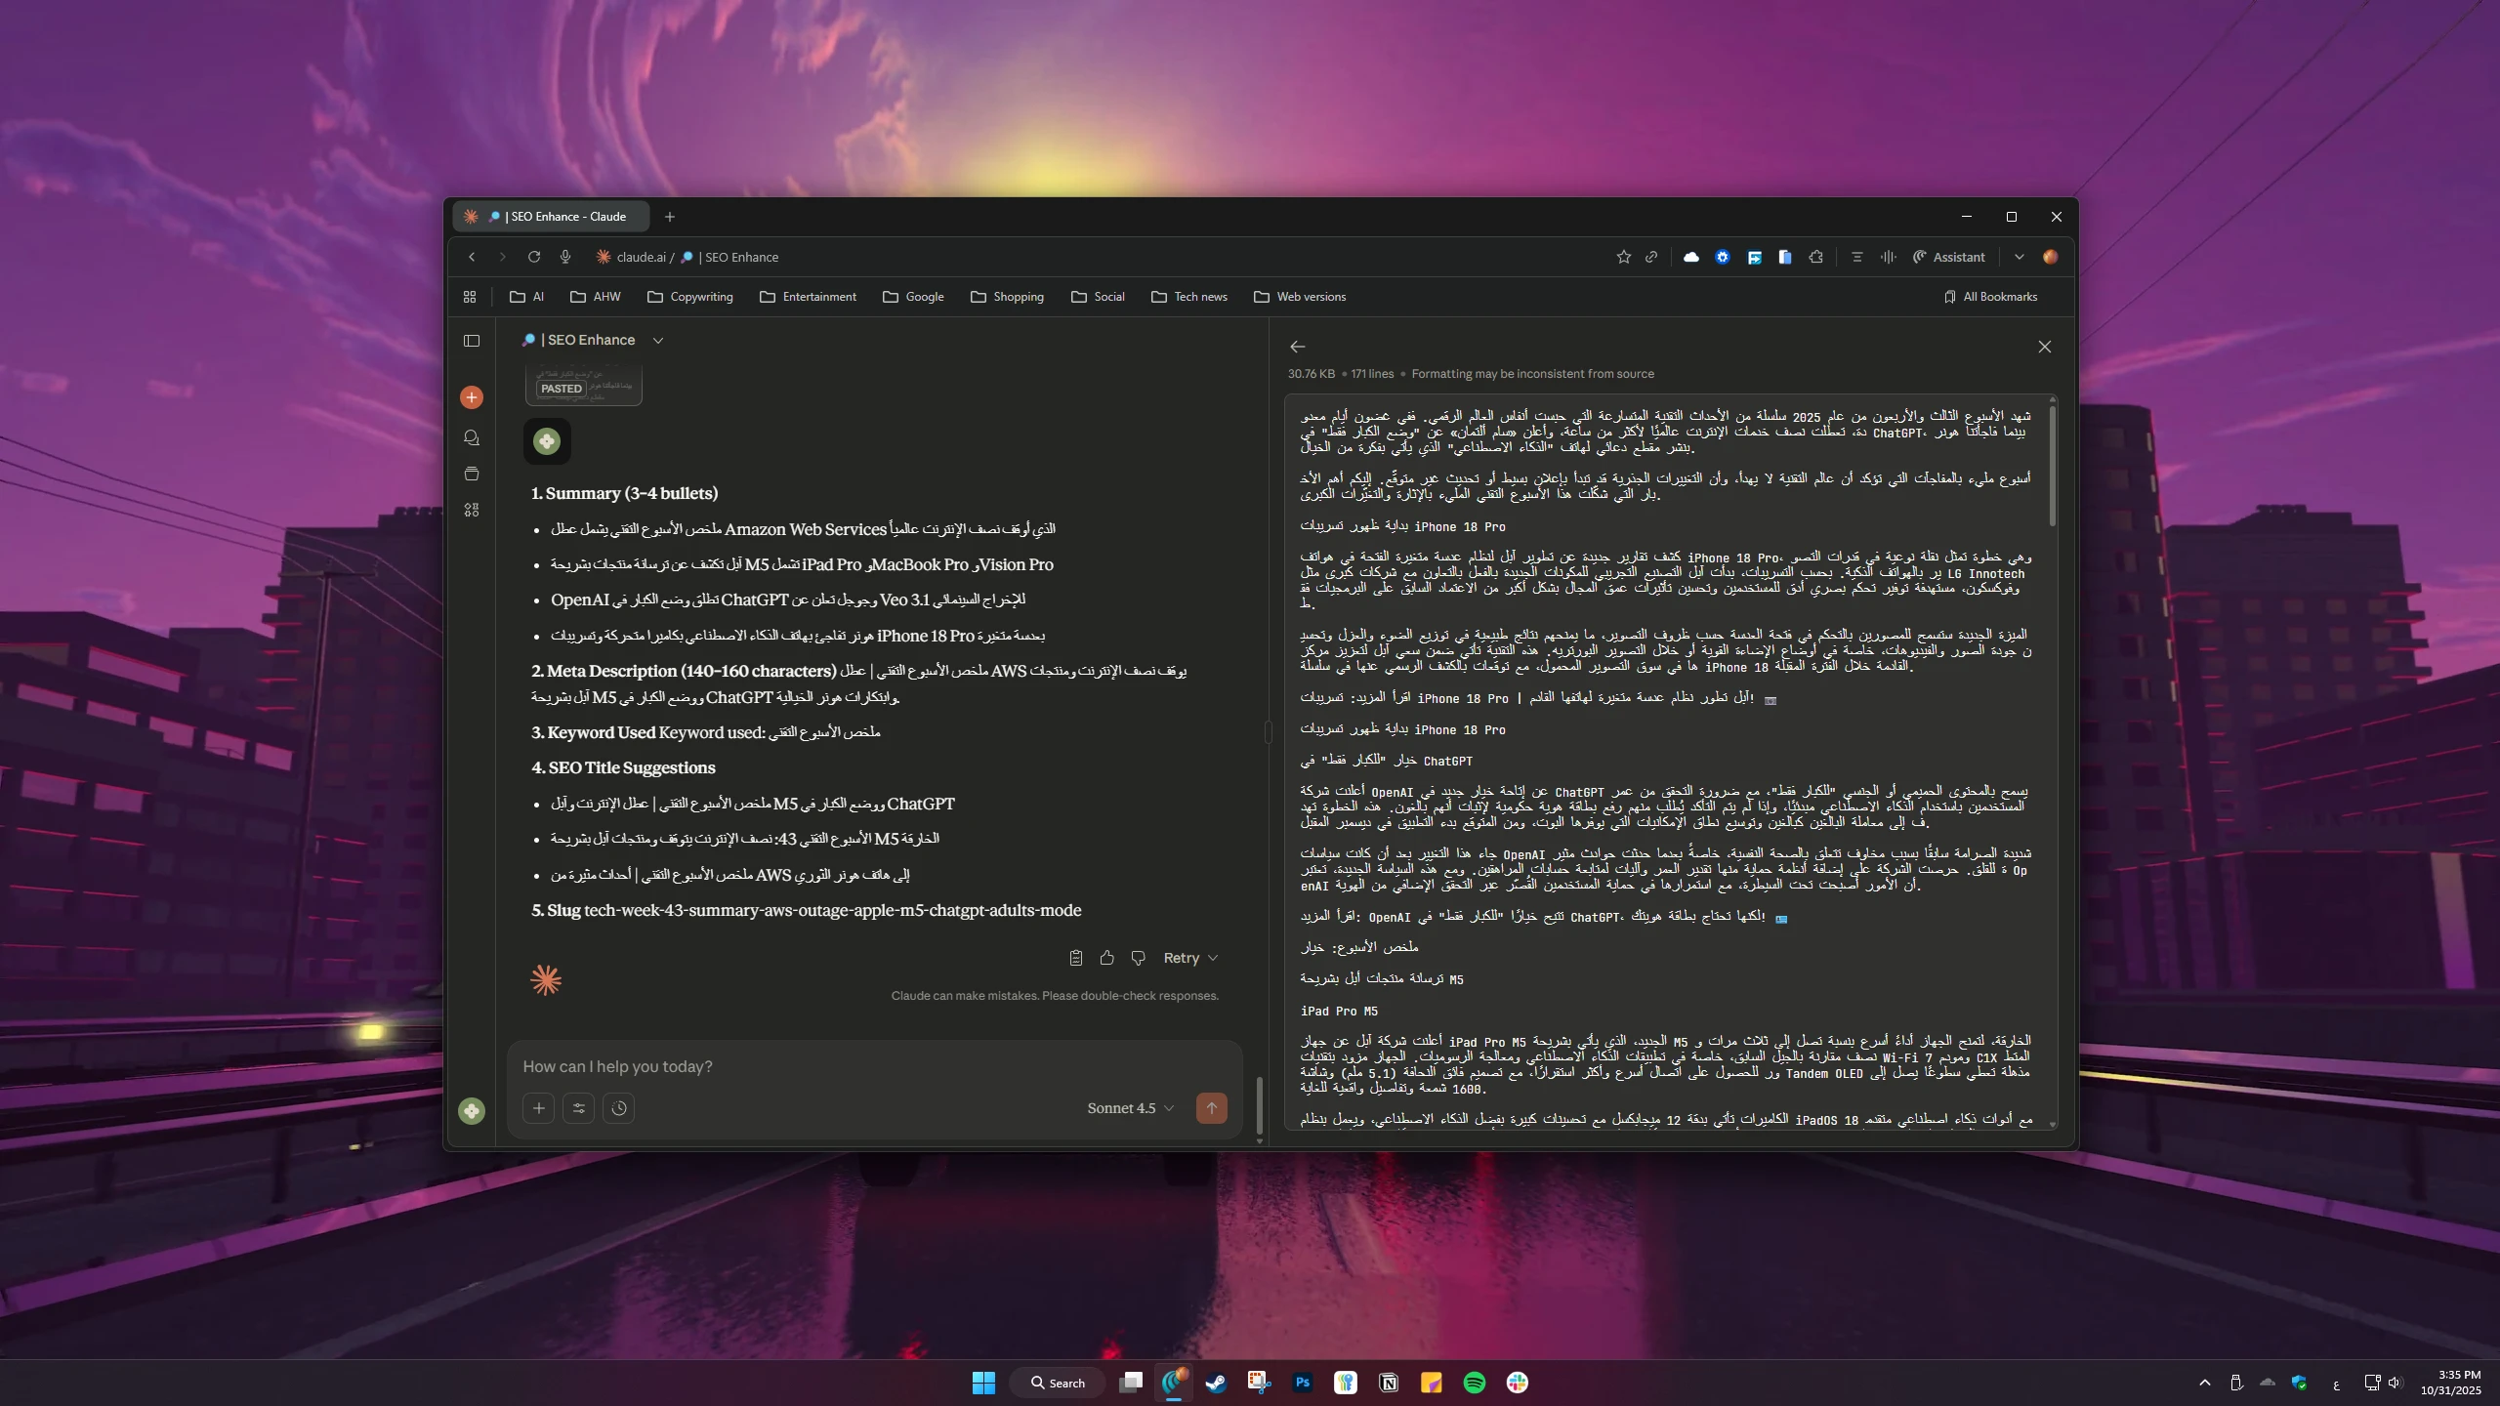Open the browser Assistant button
This screenshot has height=1406, width=2500.
[x=1948, y=258]
